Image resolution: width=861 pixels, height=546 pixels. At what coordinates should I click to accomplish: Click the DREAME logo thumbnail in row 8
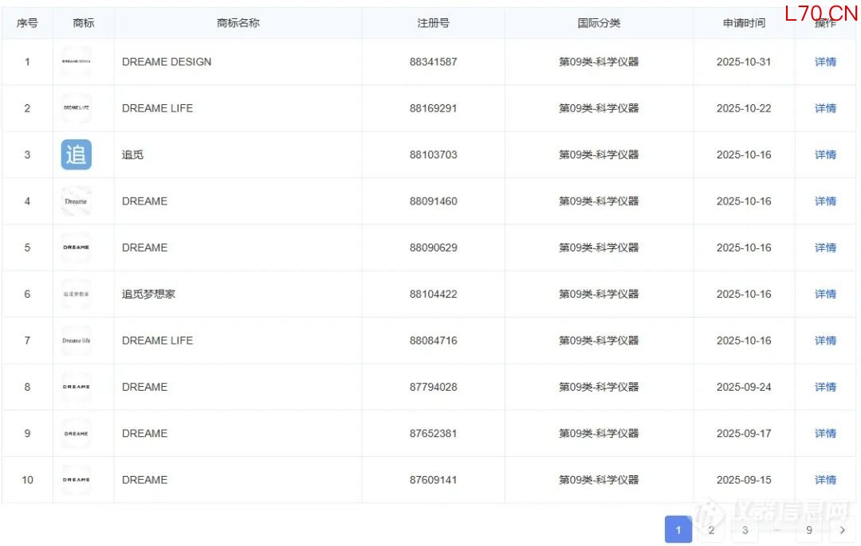[77, 387]
